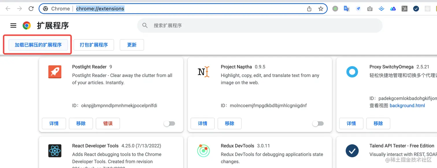The width and height of the screenshot is (437, 168).
Task: Open the Google Translate extension icon
Action: click(347, 9)
